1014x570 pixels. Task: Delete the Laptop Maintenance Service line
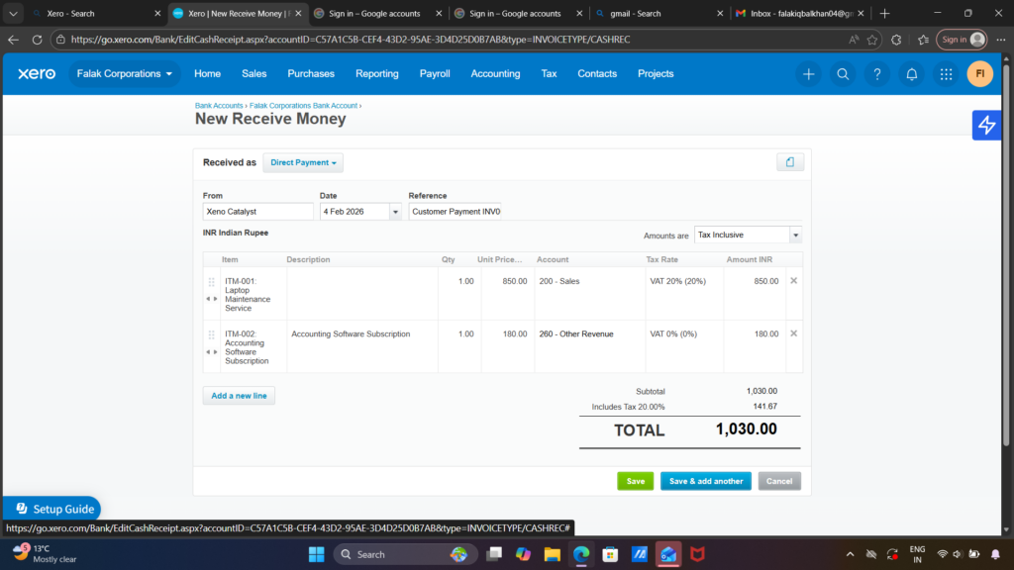click(x=793, y=280)
